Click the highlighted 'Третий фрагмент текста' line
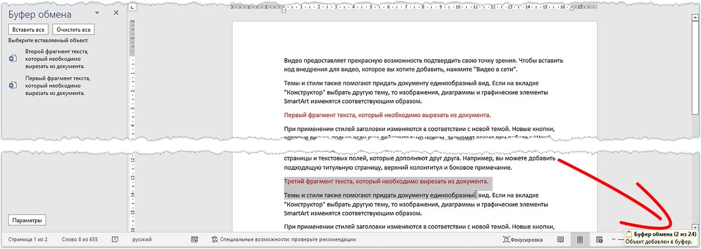Screen dimensions: 701x249 click(x=386, y=181)
